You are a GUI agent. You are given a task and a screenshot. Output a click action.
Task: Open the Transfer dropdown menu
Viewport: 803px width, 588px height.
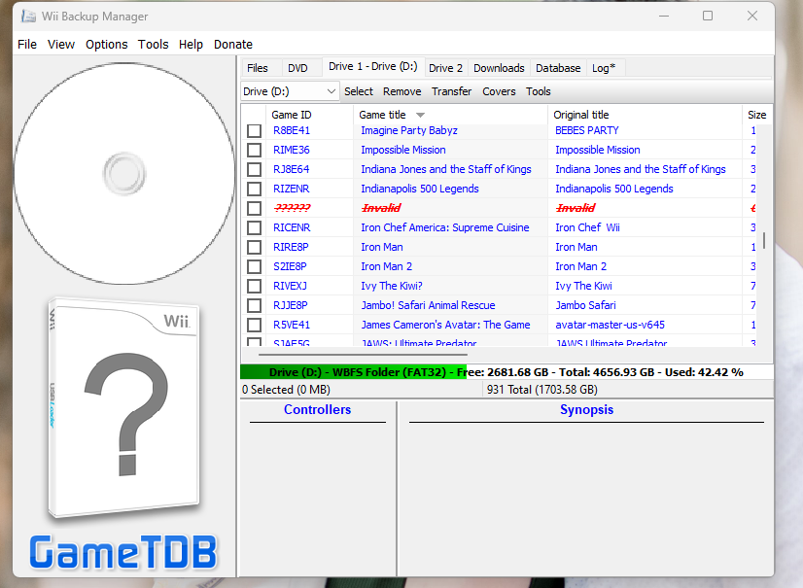451,91
